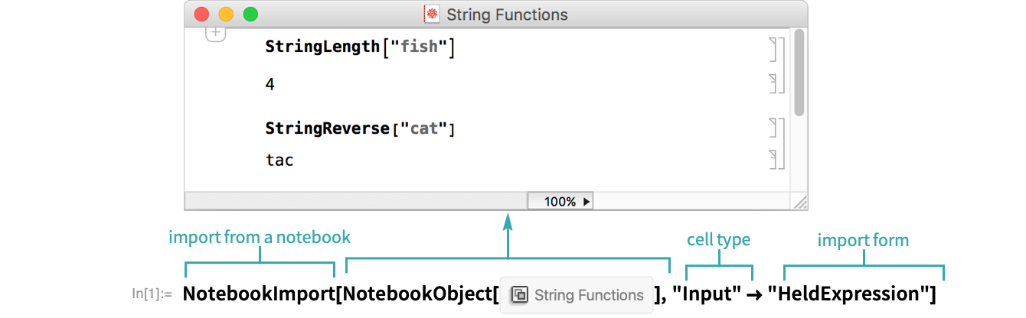Click the Wolfram notebook icon in title bar
This screenshot has width=1026, height=318.
coord(432,15)
